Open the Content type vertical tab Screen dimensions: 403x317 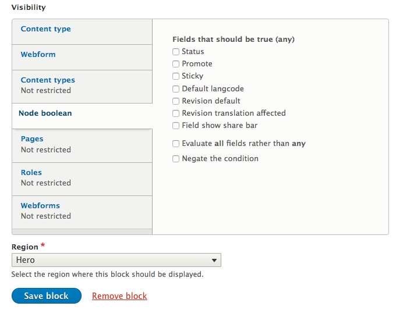coord(82,31)
